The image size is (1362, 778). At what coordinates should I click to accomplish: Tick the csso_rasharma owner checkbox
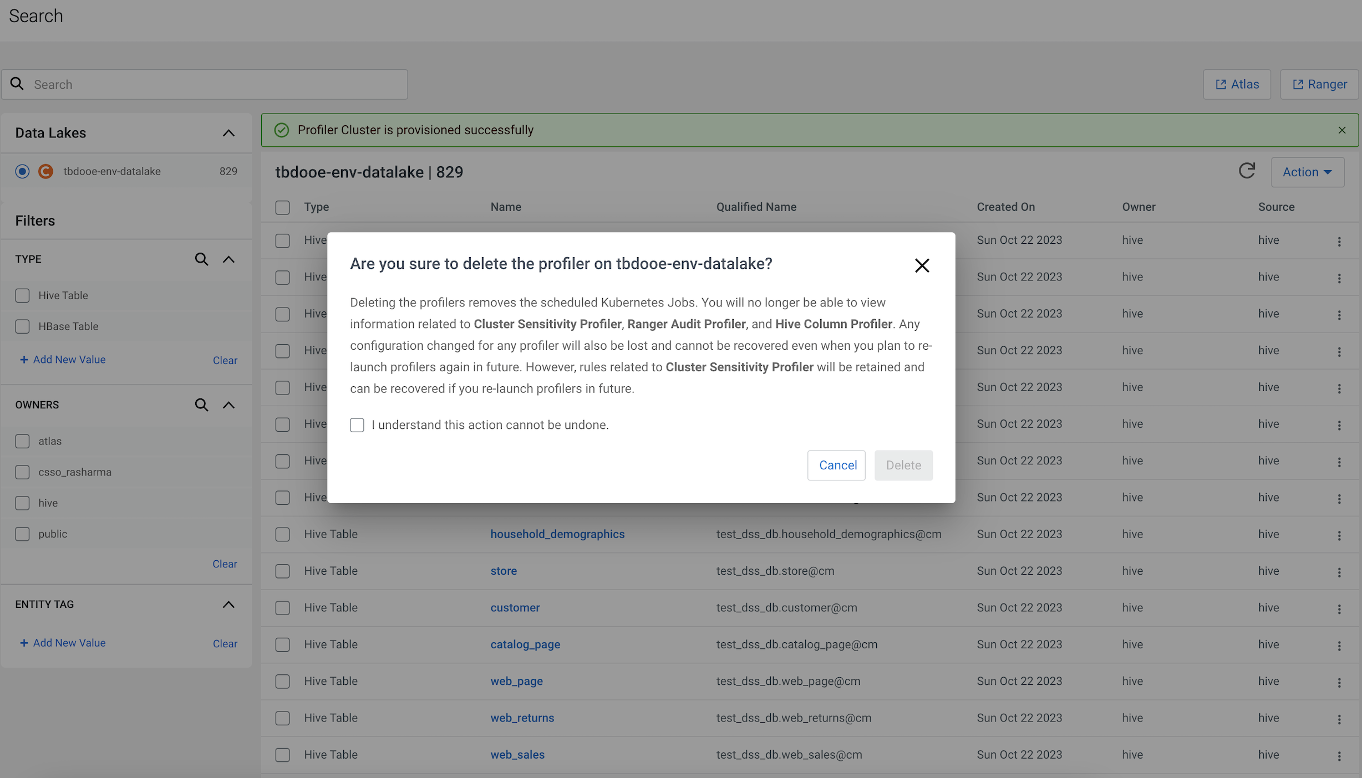click(22, 472)
